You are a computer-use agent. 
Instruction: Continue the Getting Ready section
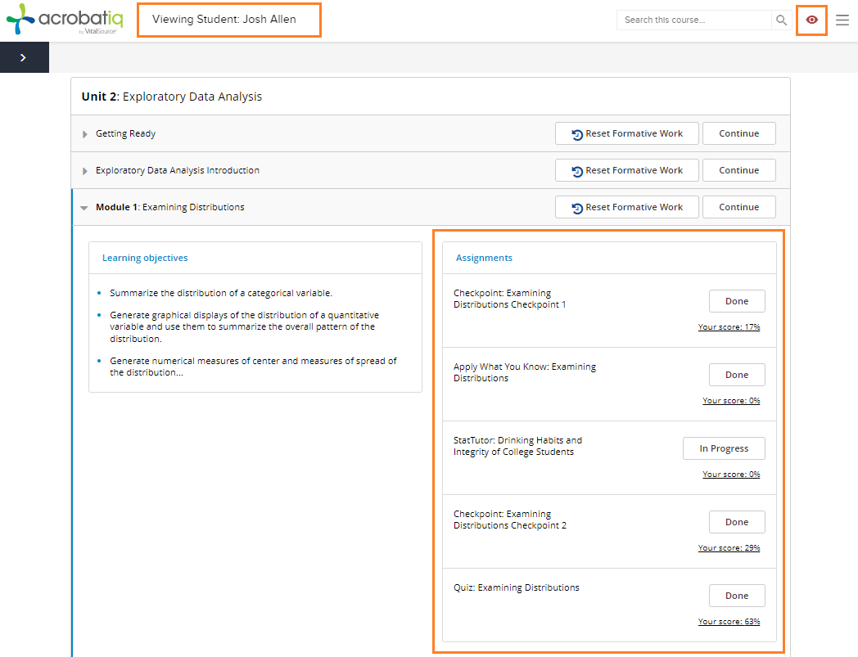738,133
